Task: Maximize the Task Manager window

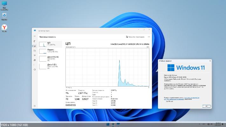Action: pos(144,30)
